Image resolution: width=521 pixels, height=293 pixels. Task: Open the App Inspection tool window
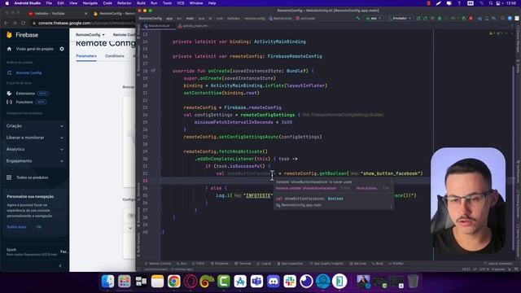click(291, 264)
